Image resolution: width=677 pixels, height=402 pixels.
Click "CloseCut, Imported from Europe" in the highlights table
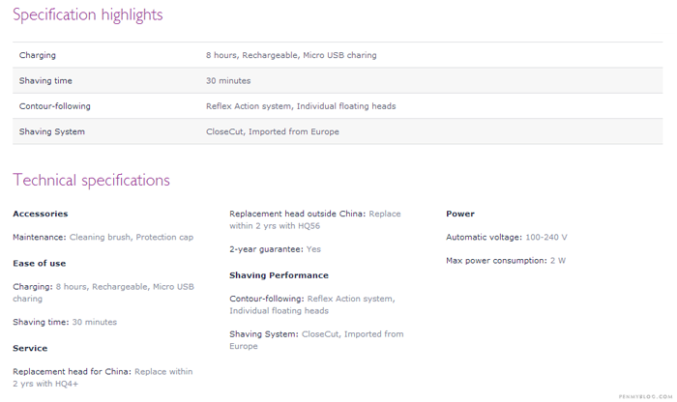[273, 131]
